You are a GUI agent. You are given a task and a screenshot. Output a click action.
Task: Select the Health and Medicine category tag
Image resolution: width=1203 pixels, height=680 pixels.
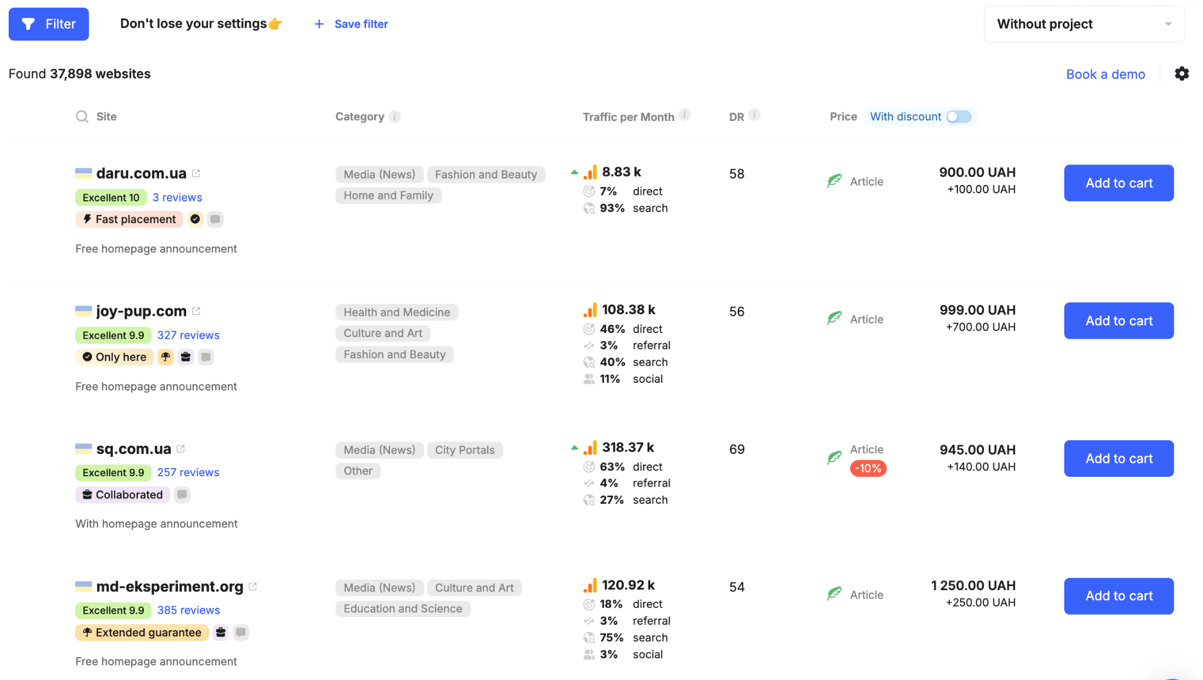396,312
